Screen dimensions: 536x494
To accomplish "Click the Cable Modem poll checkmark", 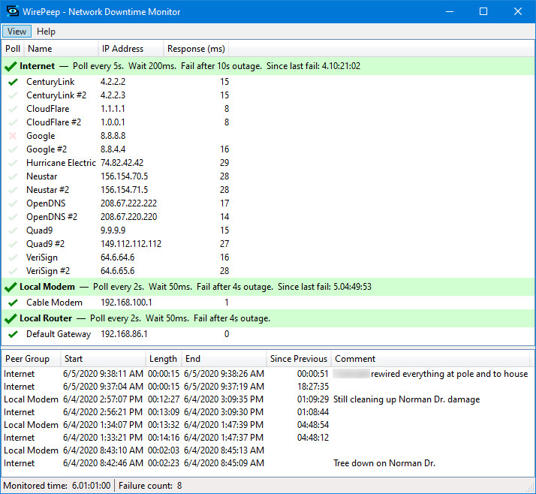I will (13, 303).
